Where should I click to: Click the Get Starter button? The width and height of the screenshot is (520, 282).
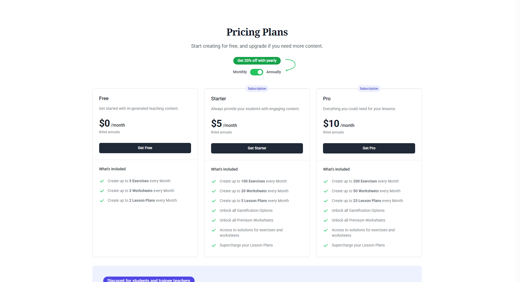click(x=257, y=148)
